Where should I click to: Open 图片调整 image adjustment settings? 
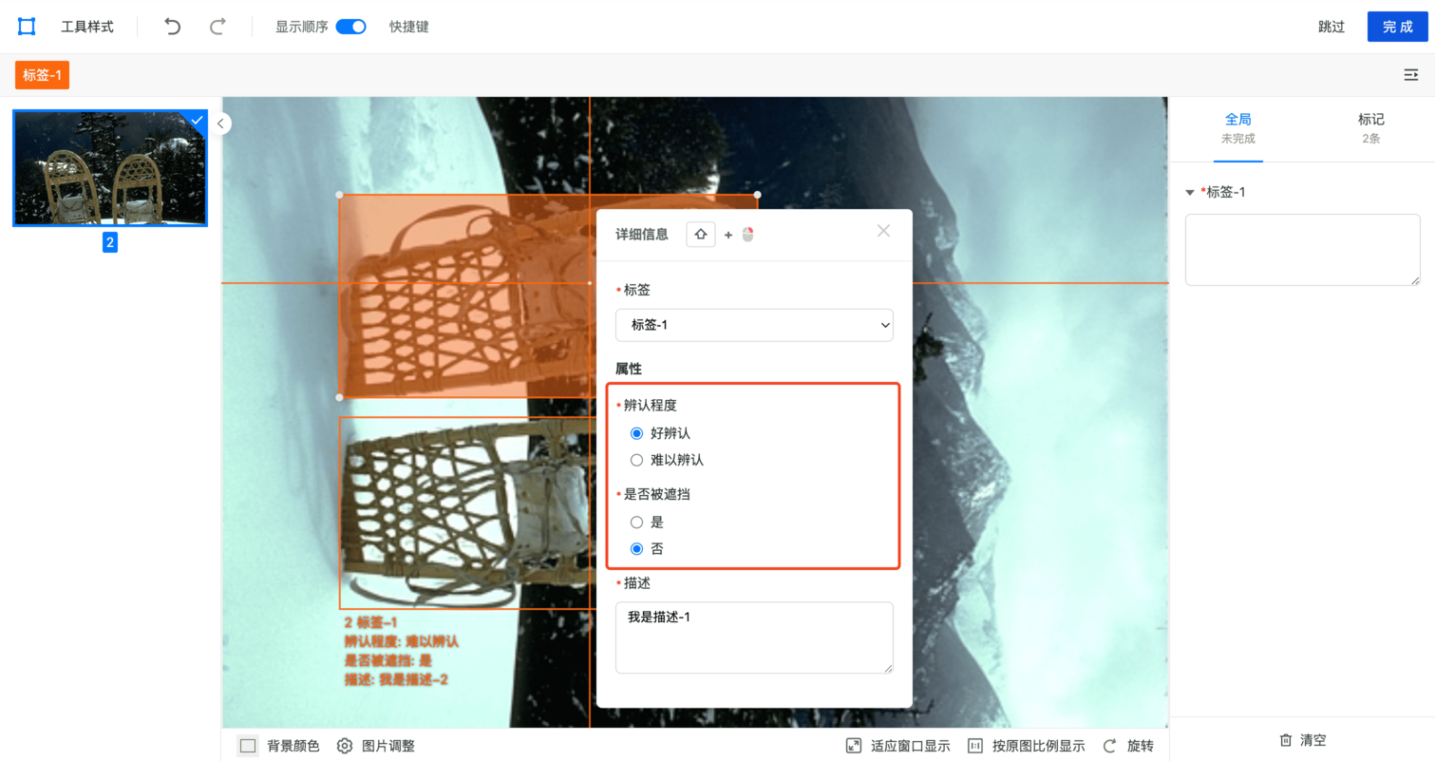(377, 746)
